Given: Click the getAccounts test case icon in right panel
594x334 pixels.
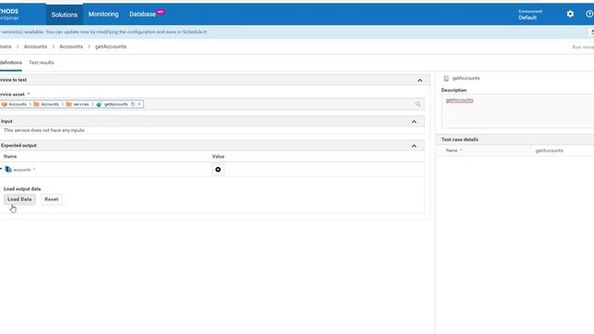Looking at the screenshot, I should pyautogui.click(x=446, y=78).
